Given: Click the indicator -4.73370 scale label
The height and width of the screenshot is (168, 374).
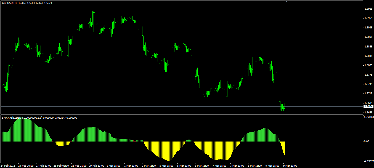Looking at the screenshot, I should click(369, 161).
